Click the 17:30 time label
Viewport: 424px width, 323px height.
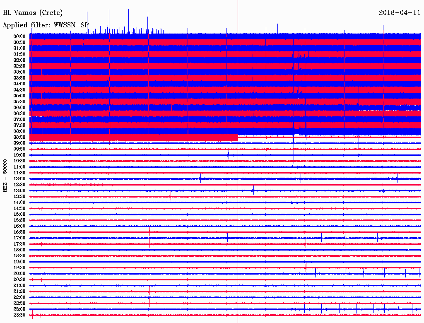(x=19, y=244)
